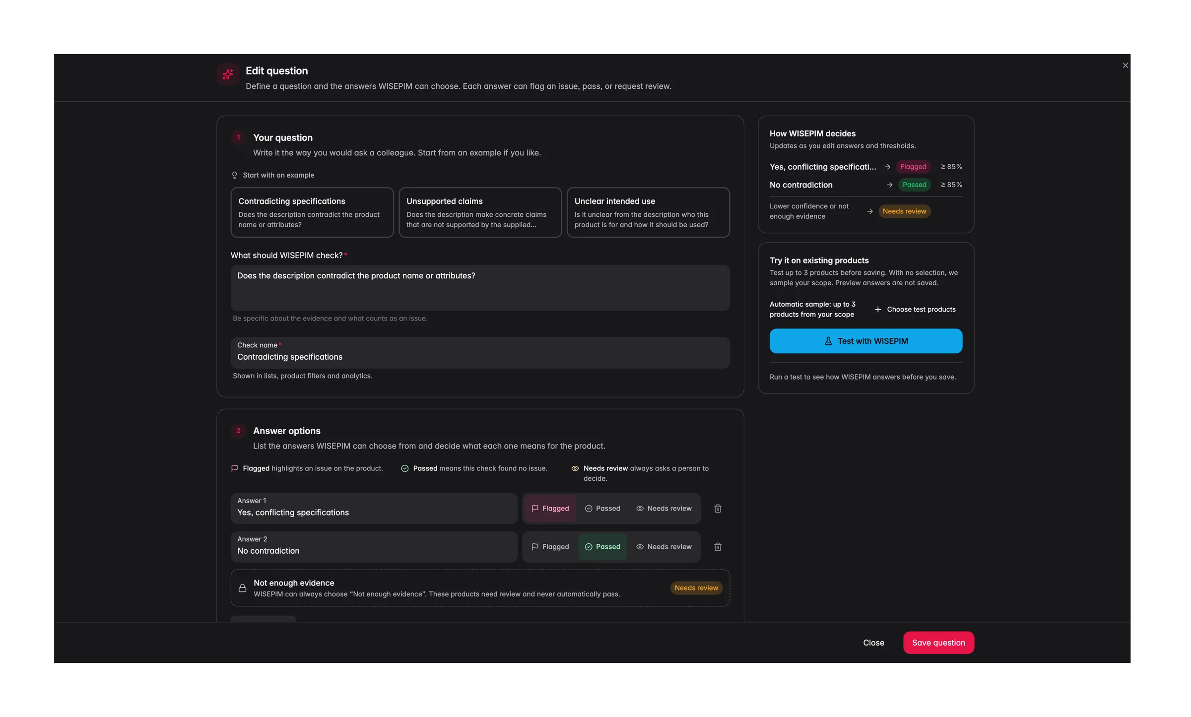Close the dialog with the X icon
1191x717 pixels.
[x=1125, y=65]
